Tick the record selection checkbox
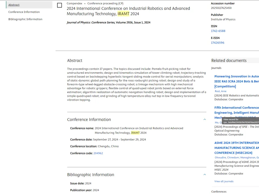 tap(59, 5)
